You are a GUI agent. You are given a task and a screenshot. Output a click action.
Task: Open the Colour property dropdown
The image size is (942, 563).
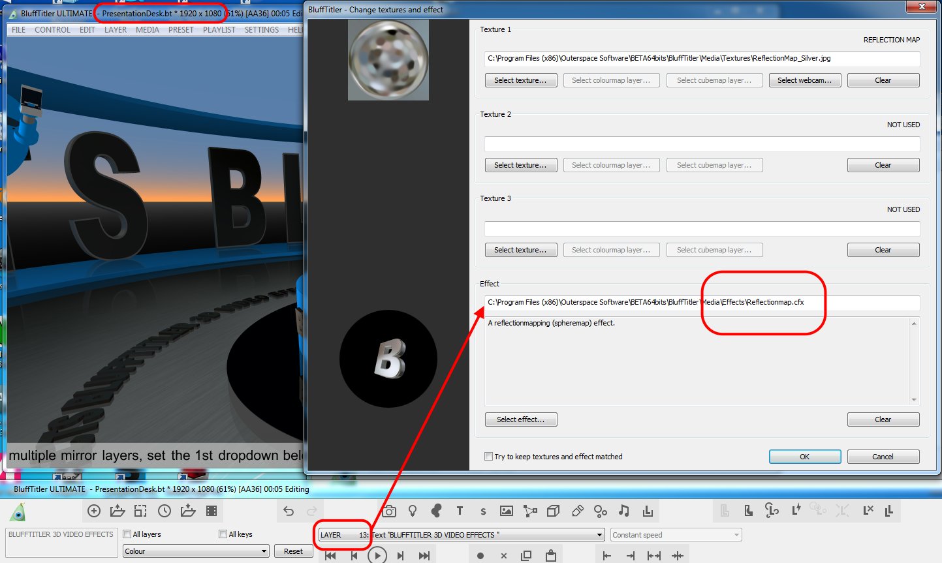click(196, 551)
